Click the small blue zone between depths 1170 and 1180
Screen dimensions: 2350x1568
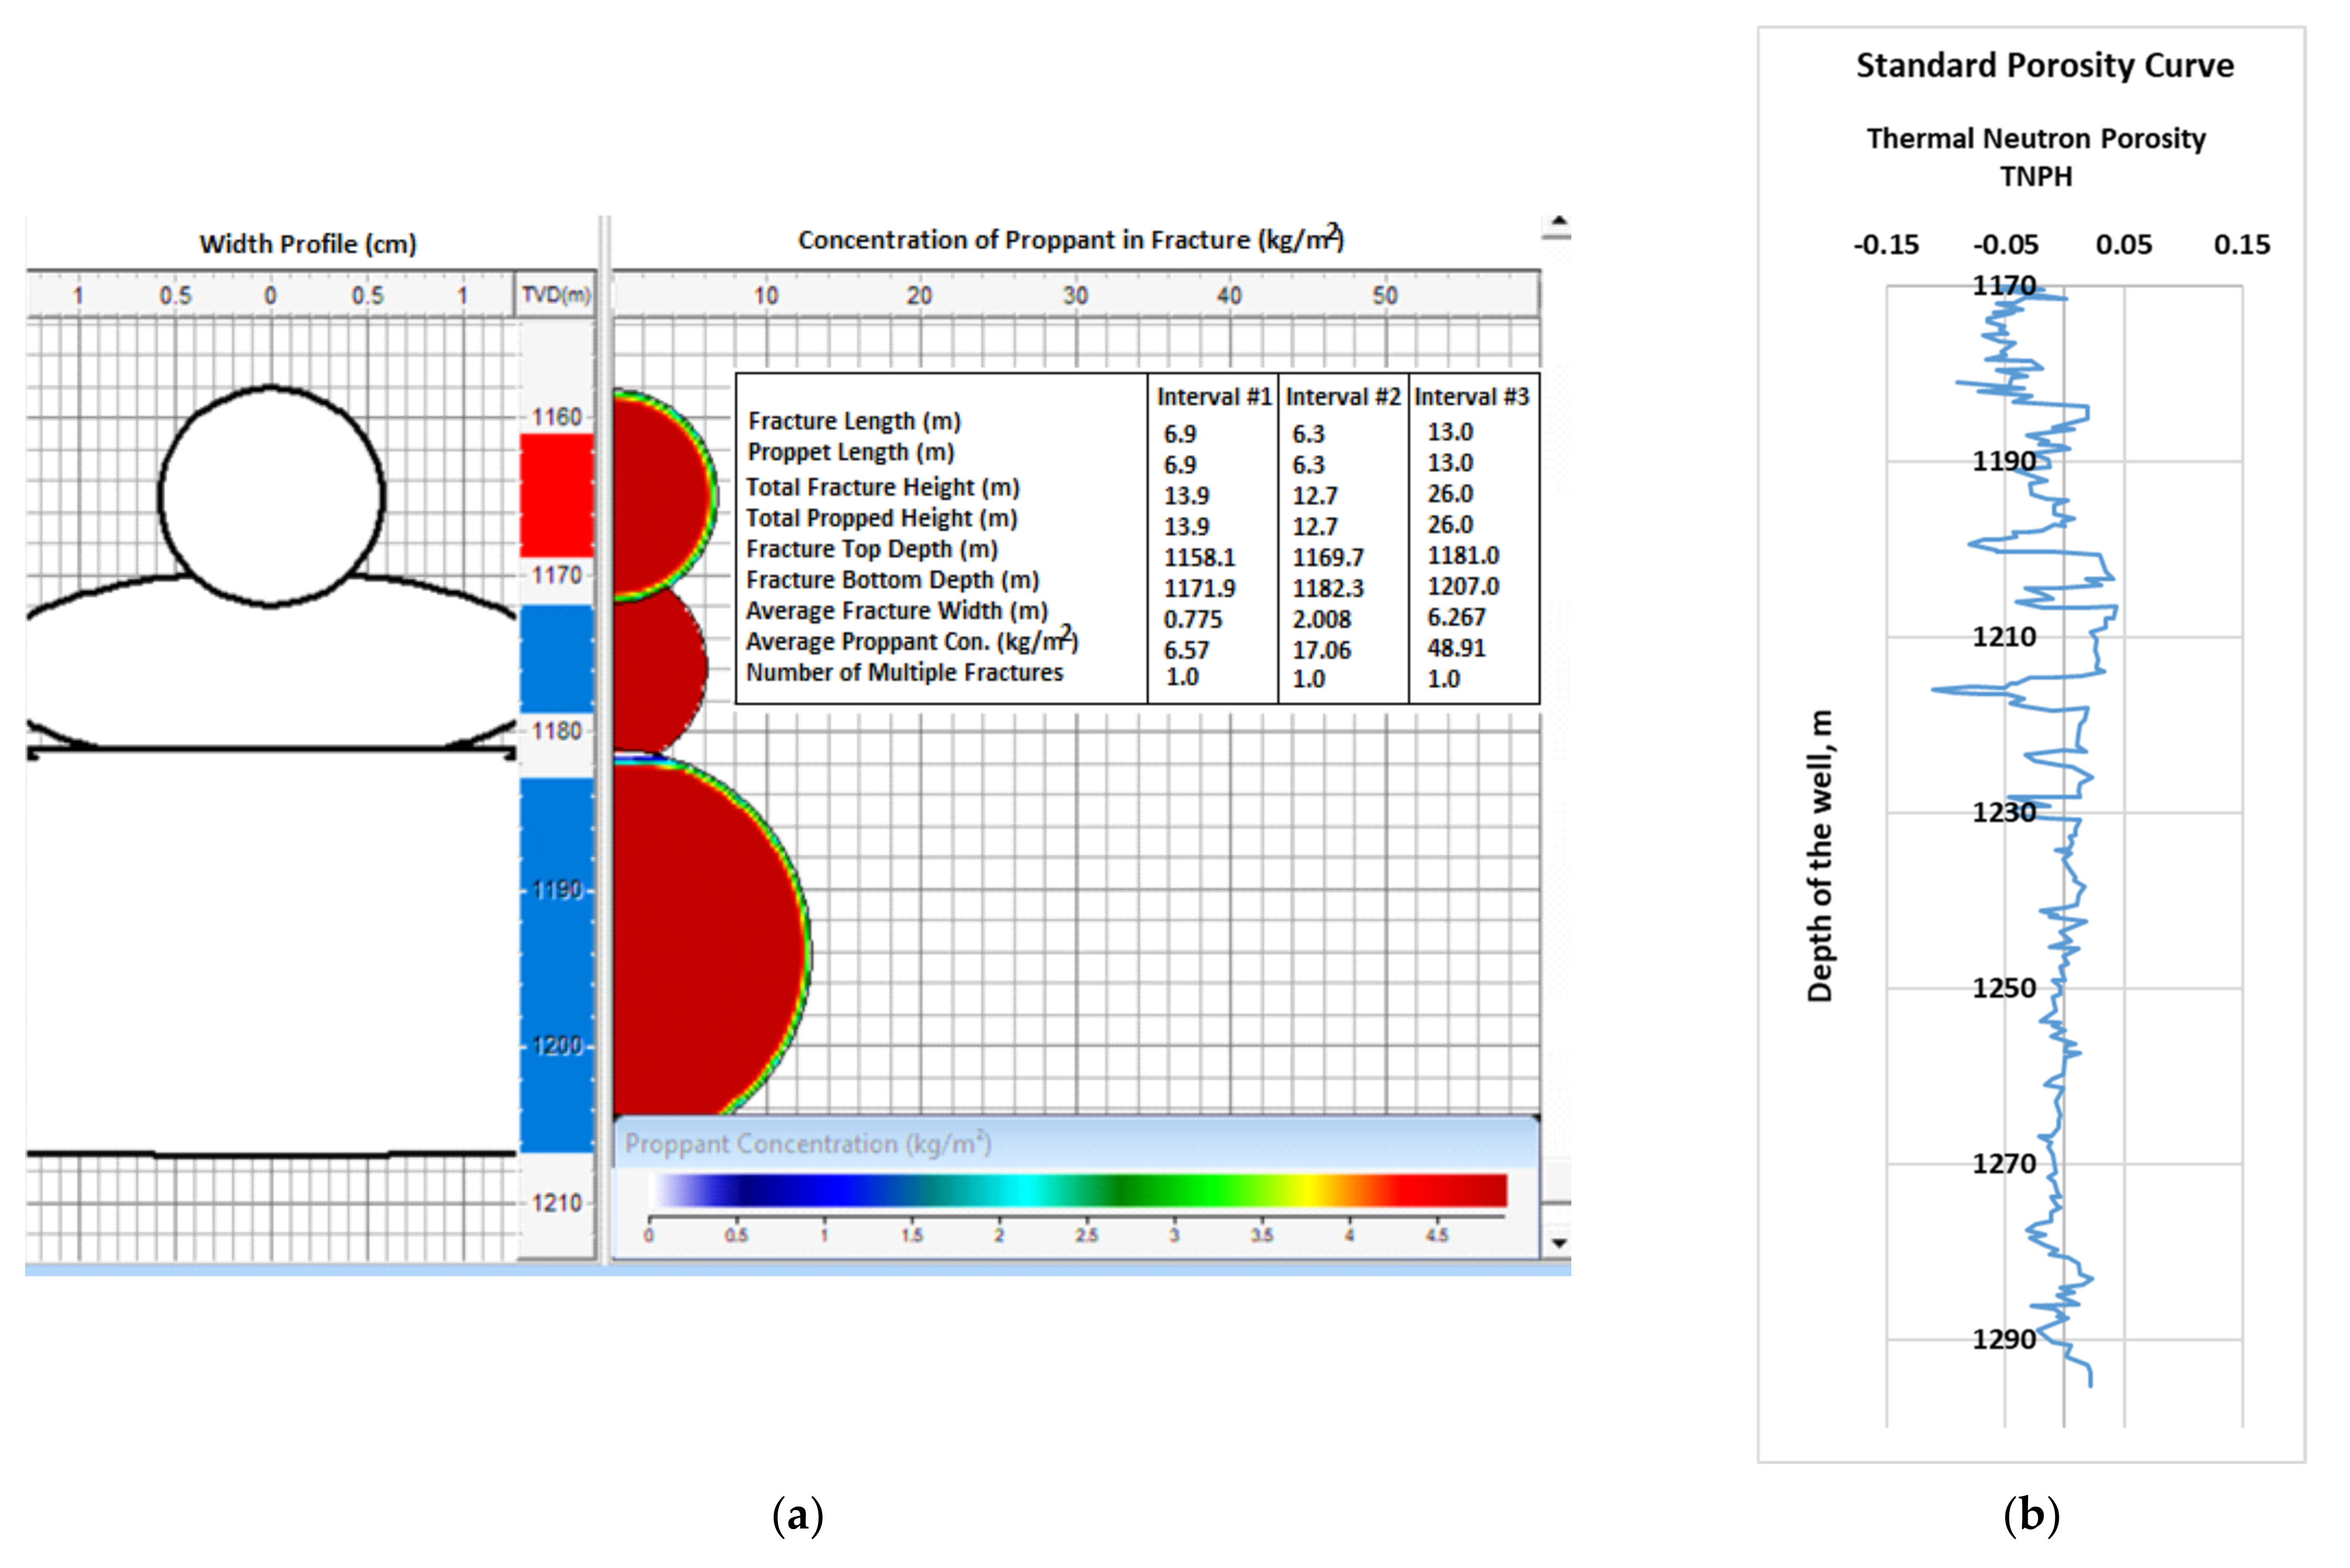[556, 658]
